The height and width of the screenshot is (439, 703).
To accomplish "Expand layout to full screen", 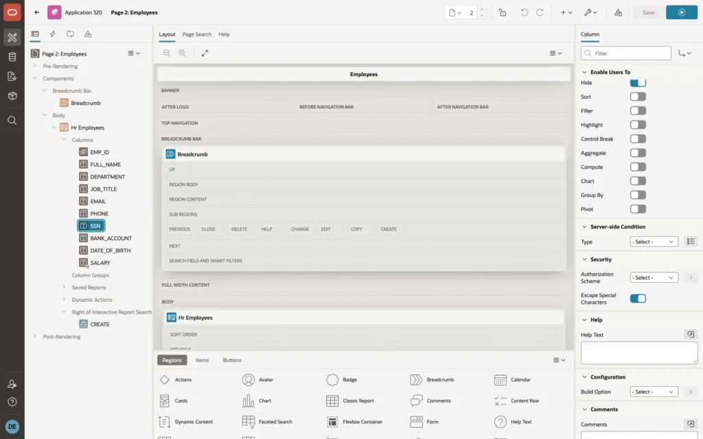I will (205, 53).
